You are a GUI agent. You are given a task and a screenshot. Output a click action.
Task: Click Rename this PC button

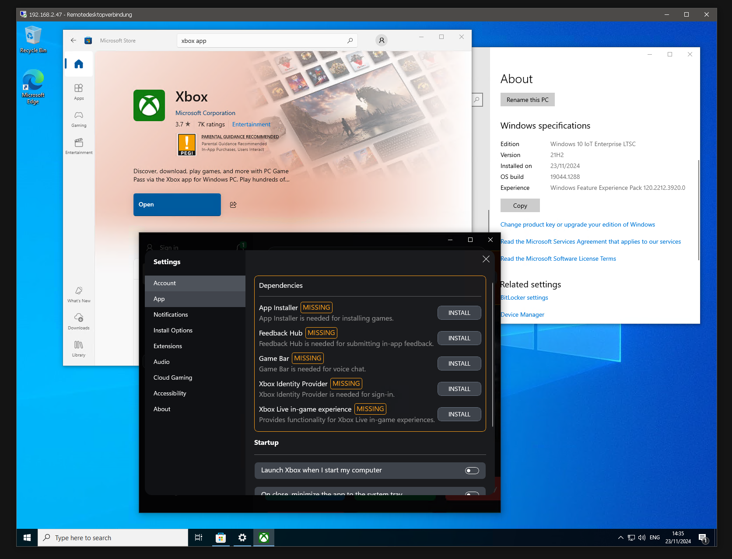pyautogui.click(x=528, y=100)
